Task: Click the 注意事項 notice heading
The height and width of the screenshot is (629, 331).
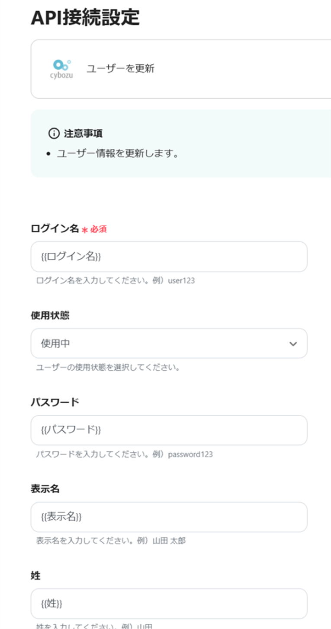Action: coord(83,134)
